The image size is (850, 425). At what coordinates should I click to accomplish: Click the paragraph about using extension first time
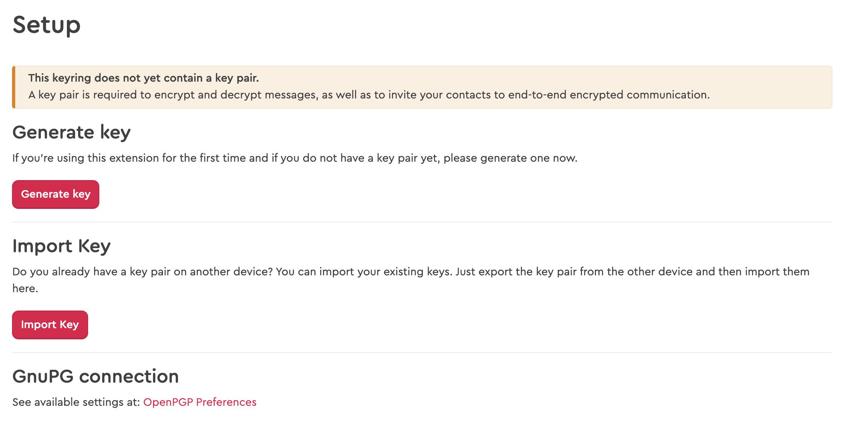[295, 158]
